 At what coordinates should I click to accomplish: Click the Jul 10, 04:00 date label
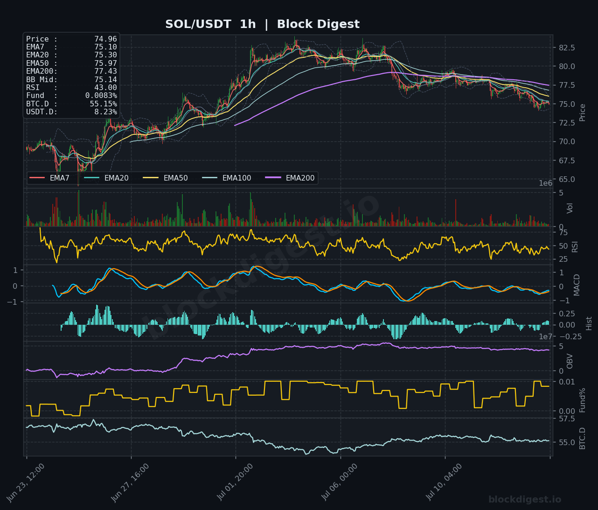[444, 482]
